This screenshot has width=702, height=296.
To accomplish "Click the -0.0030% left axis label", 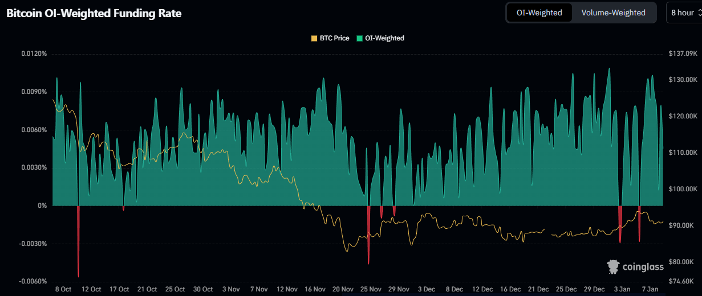I will point(33,244).
